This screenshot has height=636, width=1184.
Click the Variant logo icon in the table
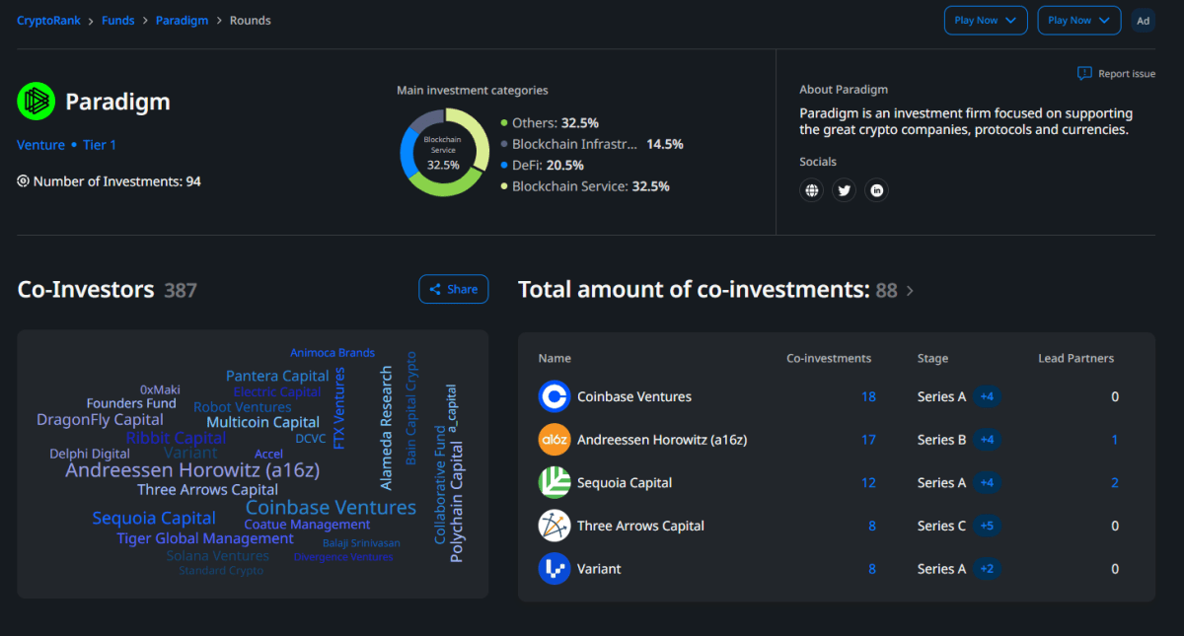(x=555, y=569)
